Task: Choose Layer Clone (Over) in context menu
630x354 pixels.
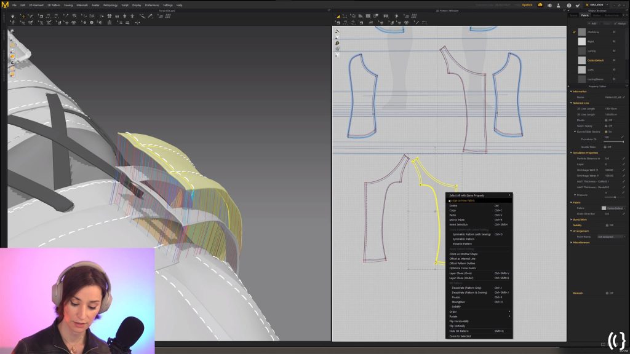Action: pos(479,273)
